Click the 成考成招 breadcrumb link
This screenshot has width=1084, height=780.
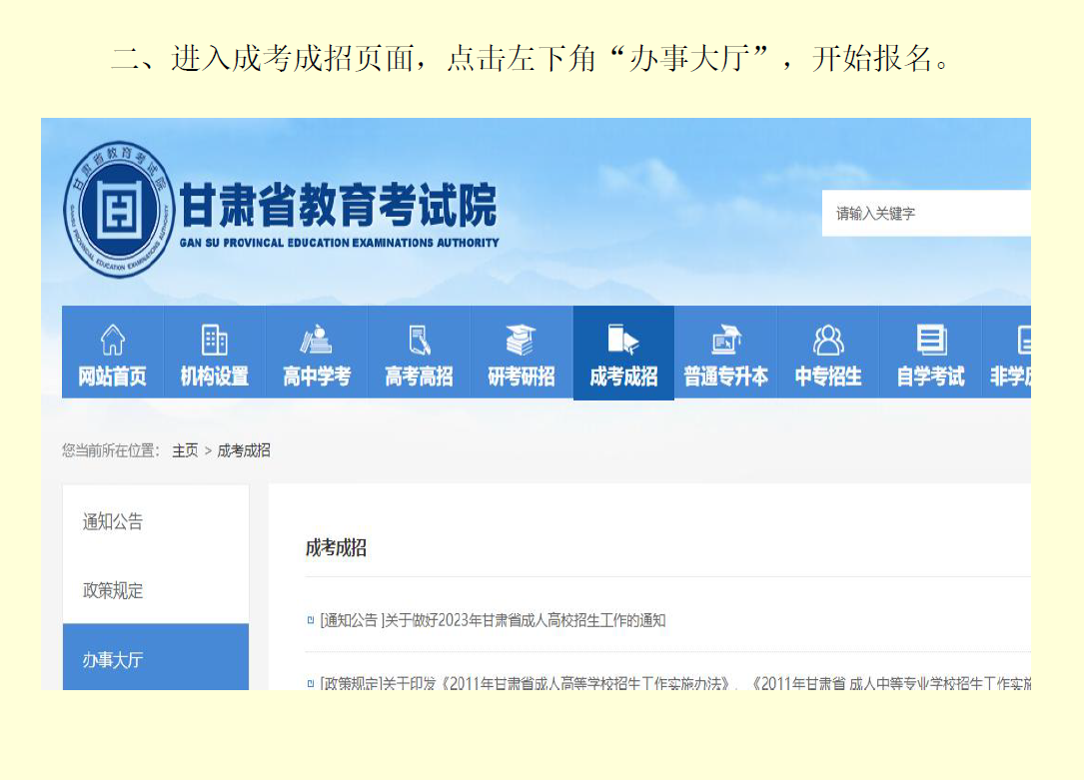tap(244, 450)
